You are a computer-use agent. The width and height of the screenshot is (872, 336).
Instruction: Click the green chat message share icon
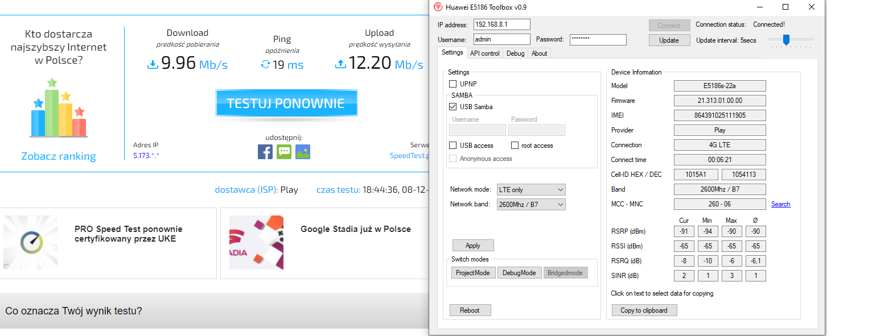(x=284, y=152)
